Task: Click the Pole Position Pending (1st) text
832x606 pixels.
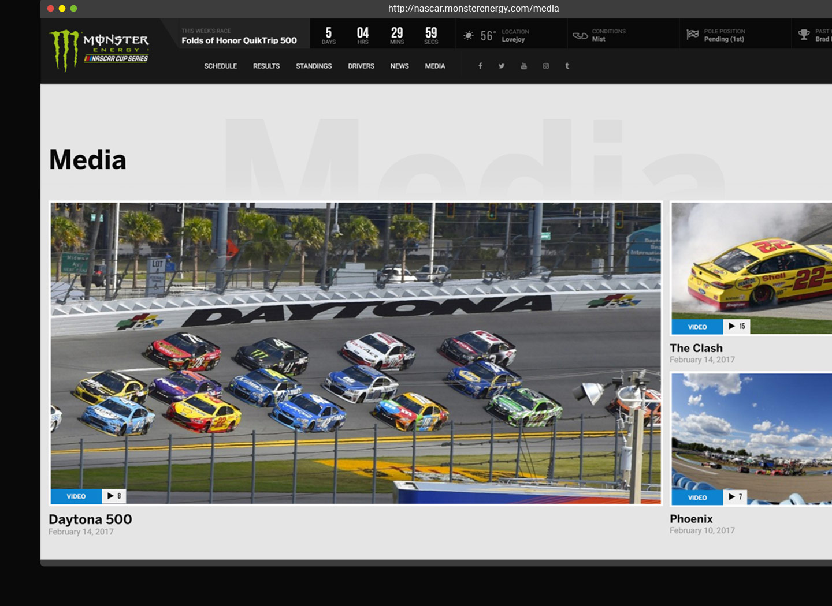Action: pyautogui.click(x=725, y=35)
